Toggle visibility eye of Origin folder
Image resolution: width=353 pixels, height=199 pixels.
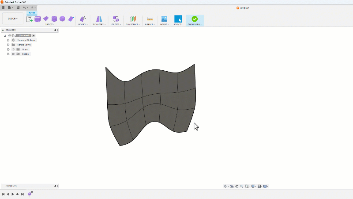click(13, 49)
